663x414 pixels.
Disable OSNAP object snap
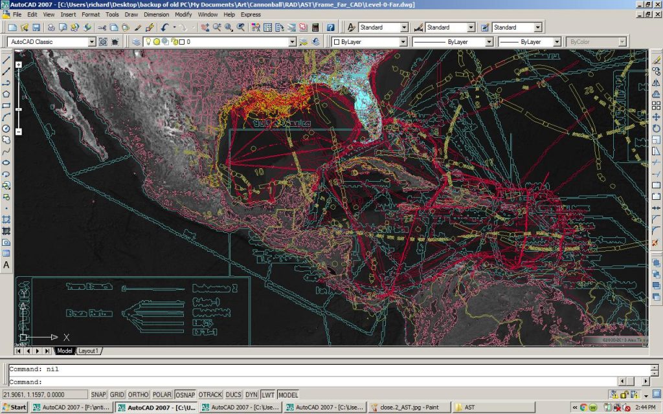click(x=185, y=395)
